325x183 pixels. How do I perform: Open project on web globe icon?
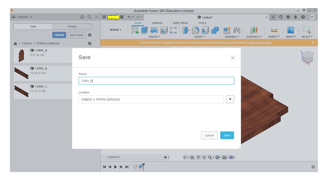point(90,43)
